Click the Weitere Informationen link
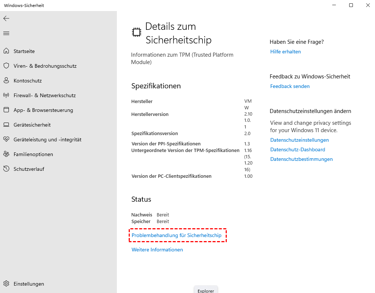Viewport: 375px width, 293px height. [157, 250]
